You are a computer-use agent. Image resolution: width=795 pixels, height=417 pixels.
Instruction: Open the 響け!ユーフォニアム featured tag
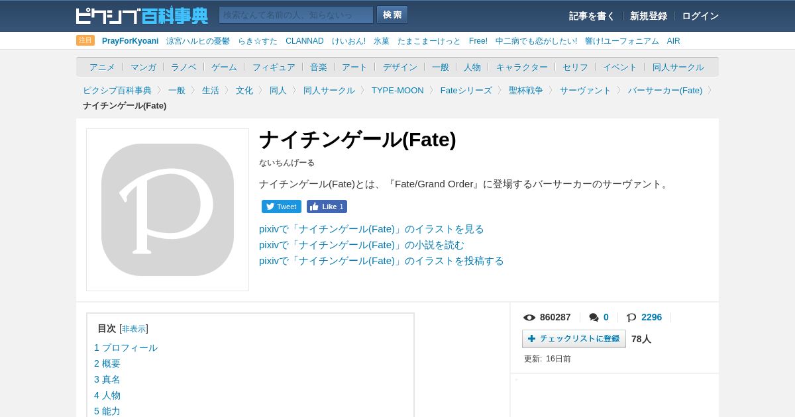(x=622, y=41)
